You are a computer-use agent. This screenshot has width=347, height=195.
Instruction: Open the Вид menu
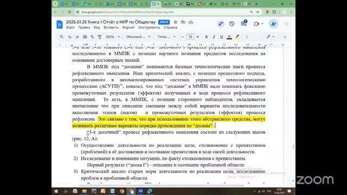(97, 28)
